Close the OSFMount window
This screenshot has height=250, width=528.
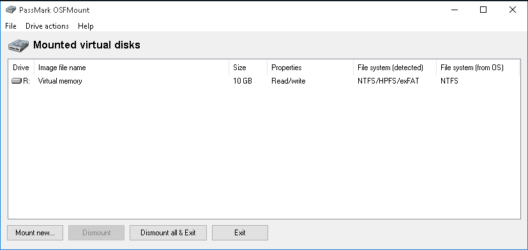(x=513, y=10)
